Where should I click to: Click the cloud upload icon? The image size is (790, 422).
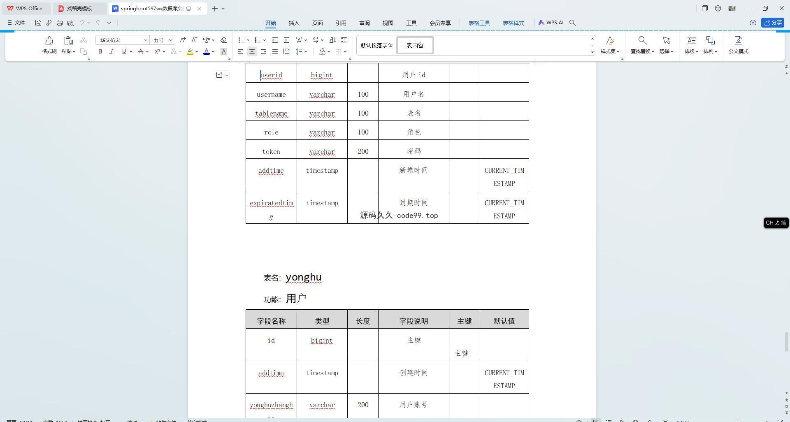pyautogui.click(x=753, y=23)
